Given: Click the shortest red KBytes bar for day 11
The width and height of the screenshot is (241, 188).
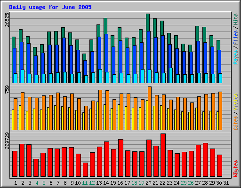Looking at the screenshot, I should (85, 170).
